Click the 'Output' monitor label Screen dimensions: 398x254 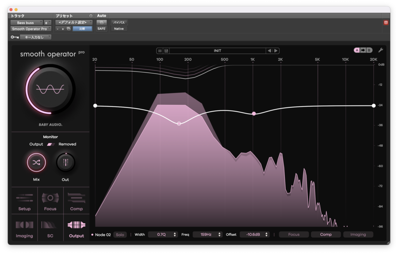36,144
